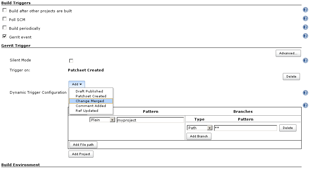Viewport: 310px width, 169px height.
Task: Select Change Merged menu entry
Action: pyautogui.click(x=91, y=101)
